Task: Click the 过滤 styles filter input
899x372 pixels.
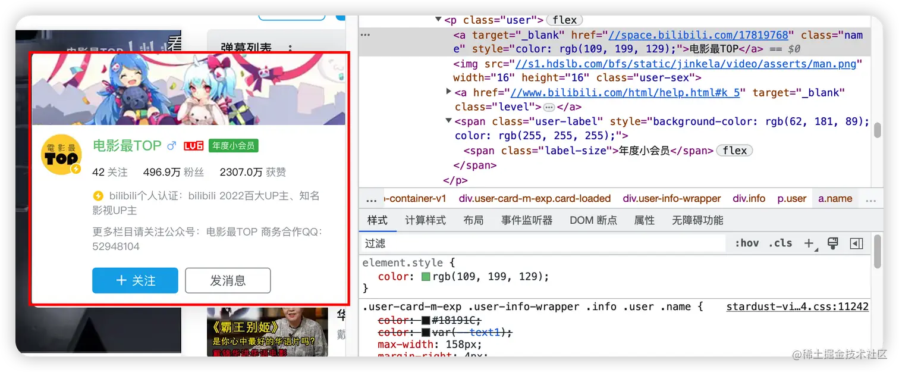Action: (543, 243)
